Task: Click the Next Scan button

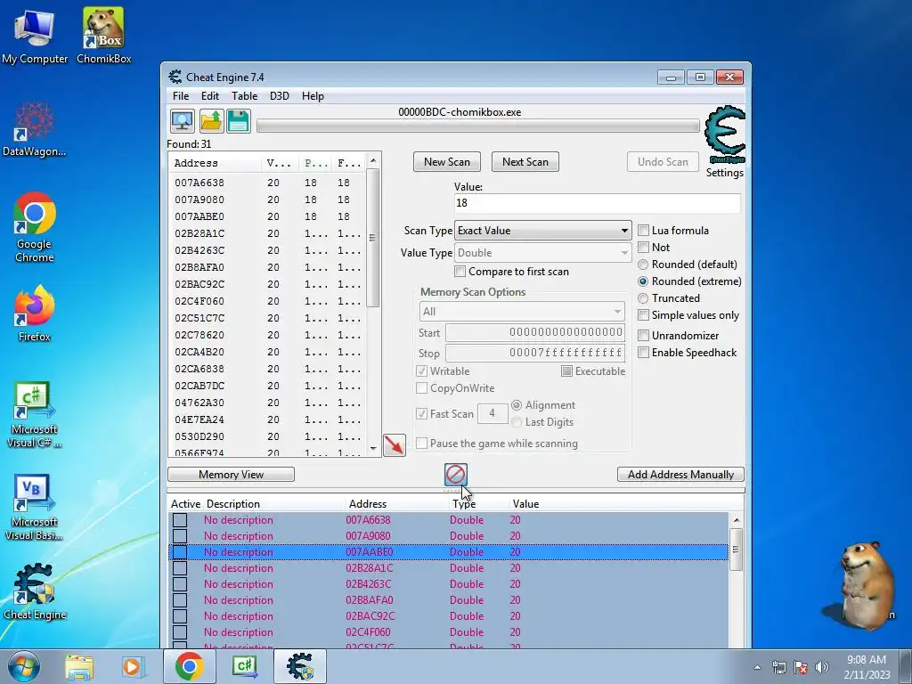Action: coord(525,162)
